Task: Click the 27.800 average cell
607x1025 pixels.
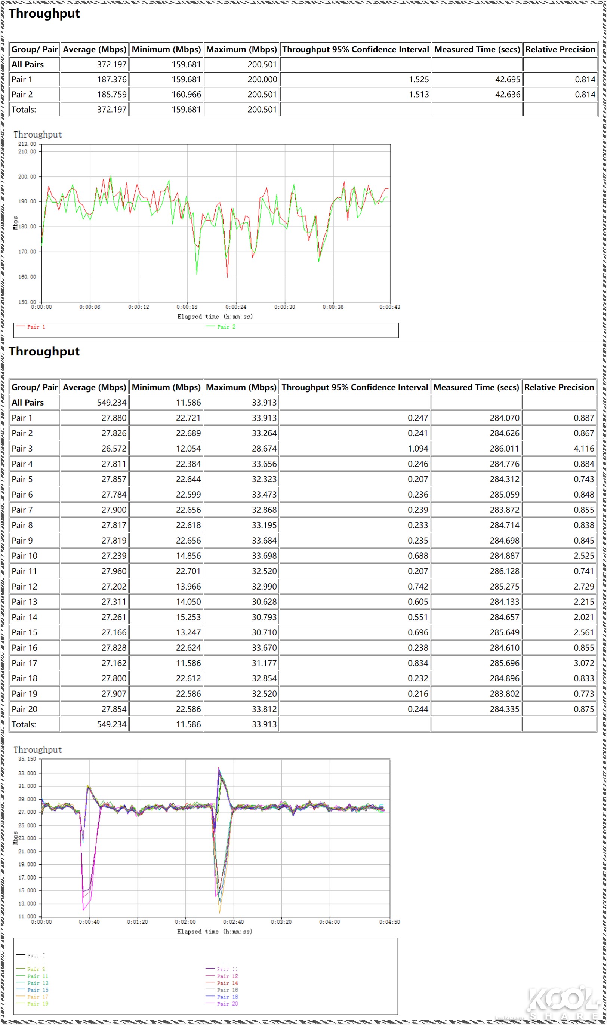Action: [95, 679]
